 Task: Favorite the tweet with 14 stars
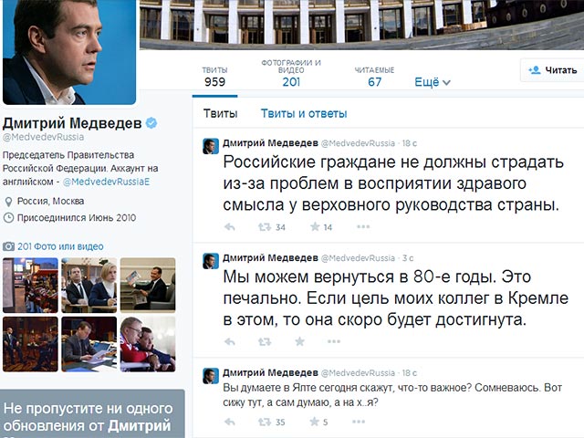pos(315,227)
